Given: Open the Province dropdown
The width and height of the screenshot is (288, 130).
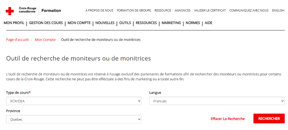Looking at the screenshot, I should point(74,119).
